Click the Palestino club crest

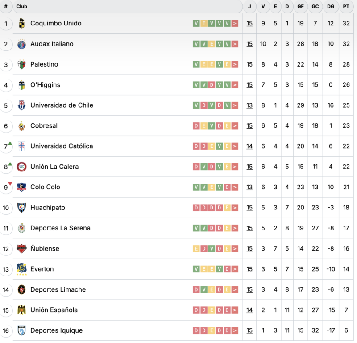pos(21,64)
